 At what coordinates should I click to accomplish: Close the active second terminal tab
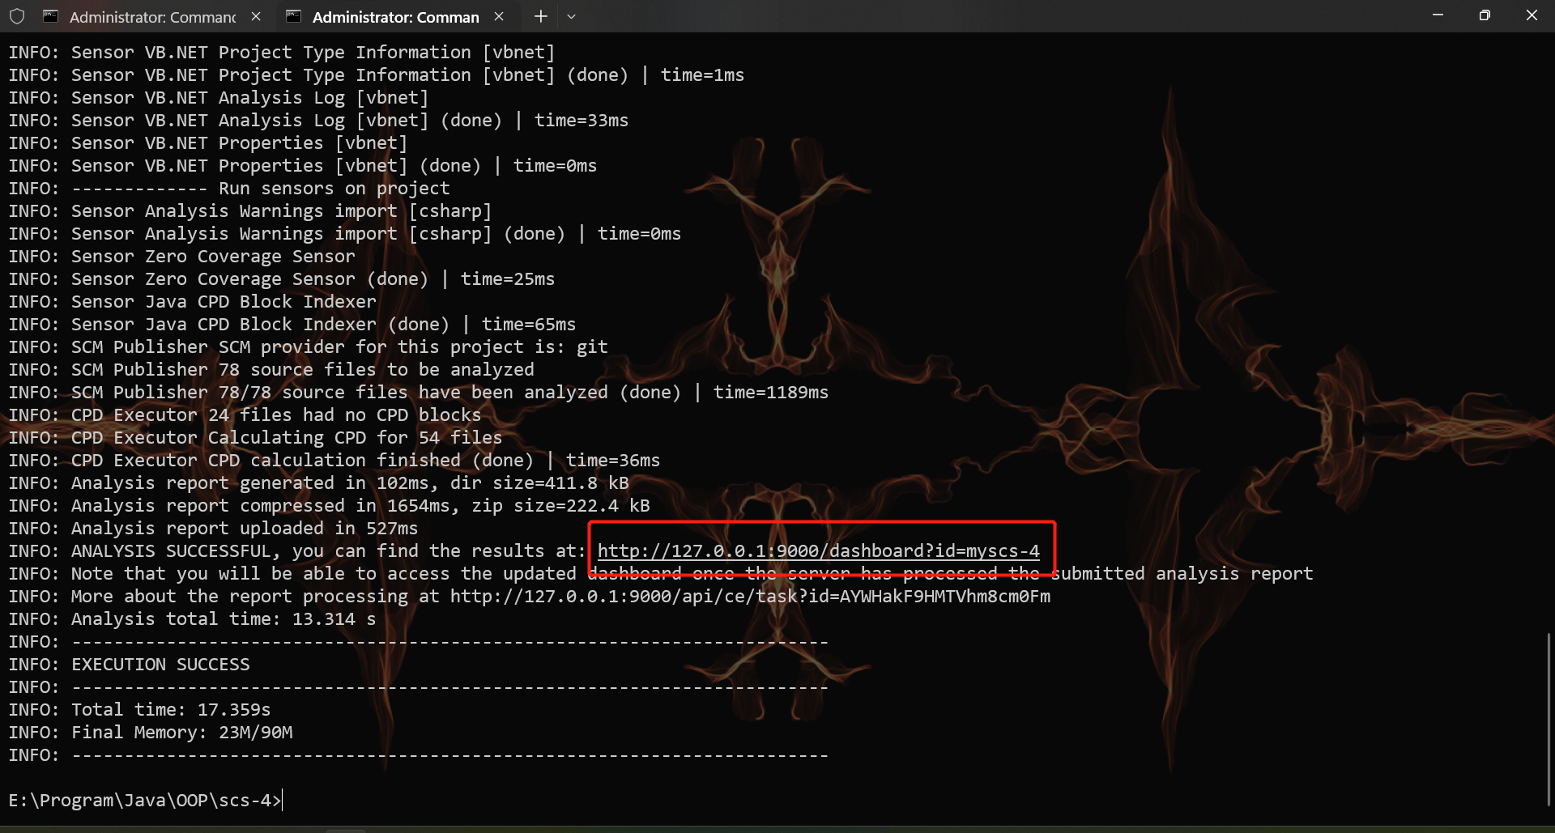[x=499, y=16]
